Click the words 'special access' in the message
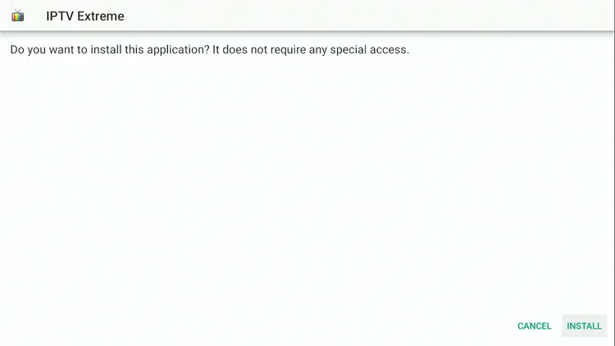615x346 pixels. click(368, 50)
